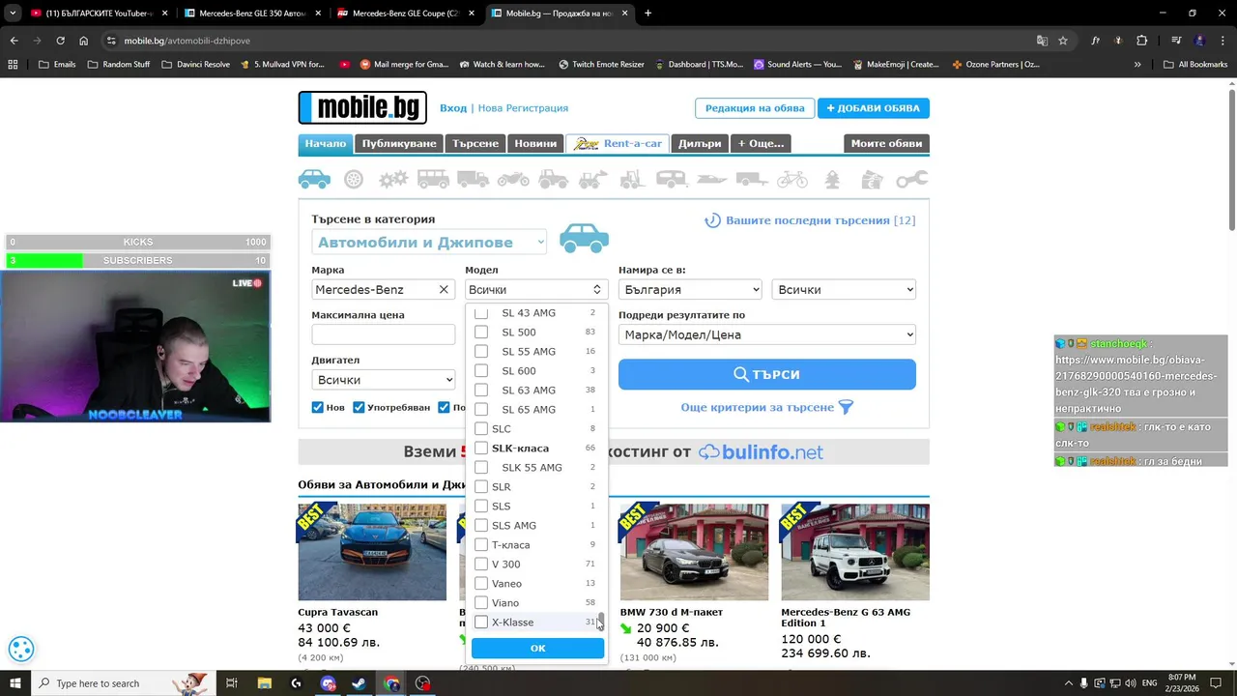1237x696 pixels.
Task: Collapse the Модел Всички dropdown
Action: point(535,289)
